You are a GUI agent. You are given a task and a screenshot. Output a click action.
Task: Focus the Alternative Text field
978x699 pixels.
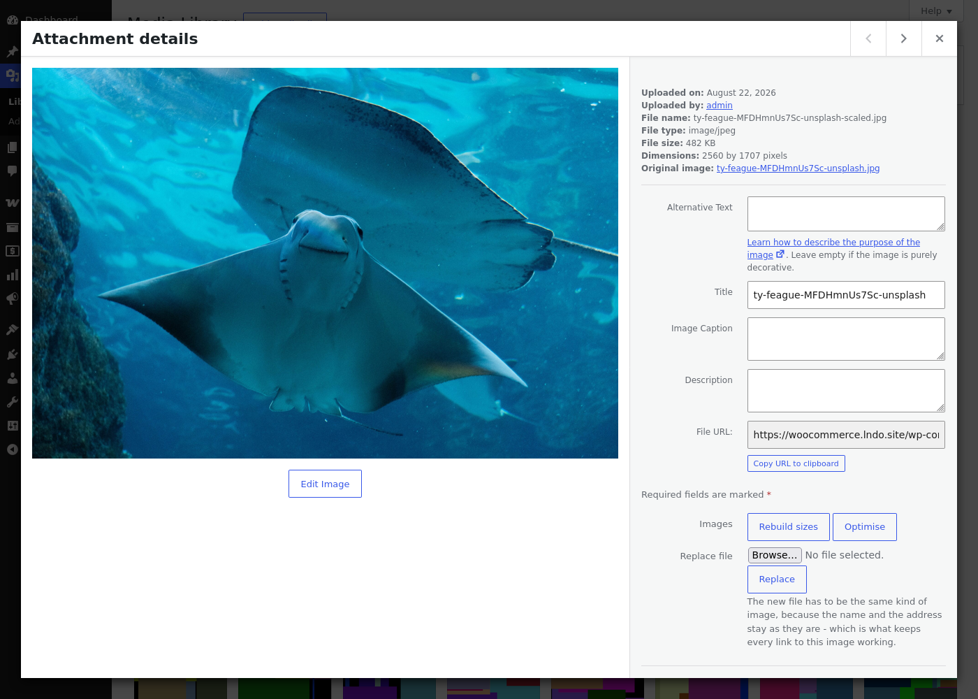click(846, 214)
